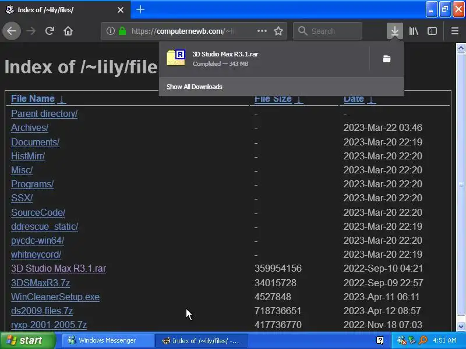The height and width of the screenshot is (349, 466).
Task: Open the SSX/ folder link
Action: pyautogui.click(x=22, y=198)
